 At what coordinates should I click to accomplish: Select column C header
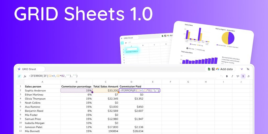[x=106, y=82]
